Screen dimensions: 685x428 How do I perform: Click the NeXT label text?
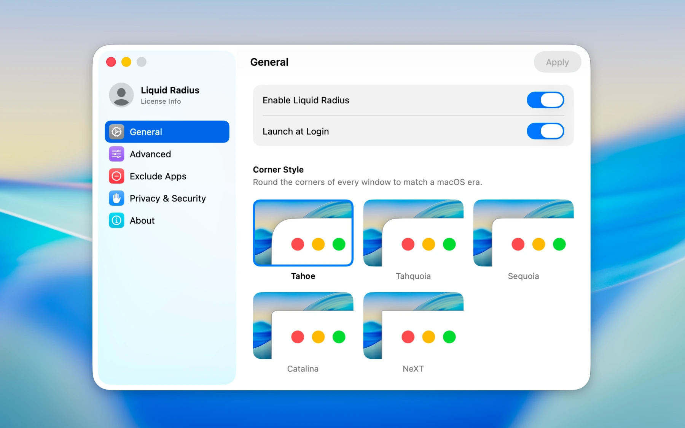coord(413,369)
